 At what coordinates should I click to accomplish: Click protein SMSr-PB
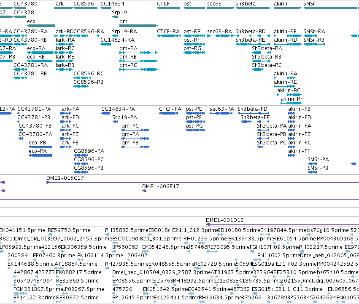pyautogui.click(x=318, y=168)
